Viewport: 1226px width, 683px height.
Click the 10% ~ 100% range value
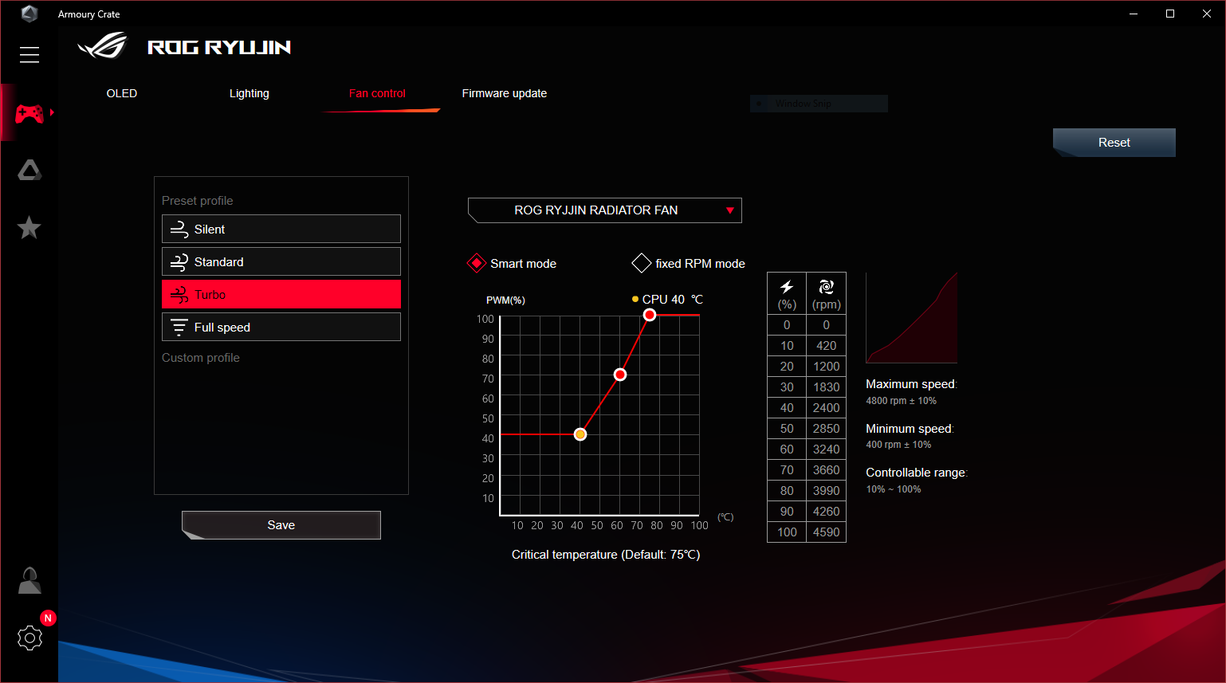pyautogui.click(x=894, y=489)
